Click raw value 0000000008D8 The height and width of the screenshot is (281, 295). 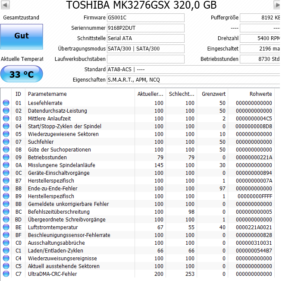254,126
